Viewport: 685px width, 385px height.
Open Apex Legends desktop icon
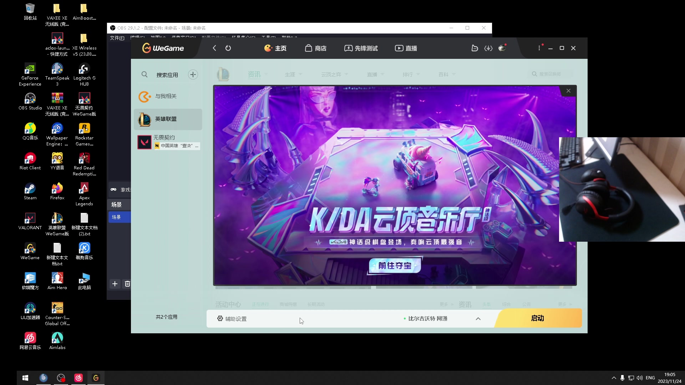[x=84, y=194]
